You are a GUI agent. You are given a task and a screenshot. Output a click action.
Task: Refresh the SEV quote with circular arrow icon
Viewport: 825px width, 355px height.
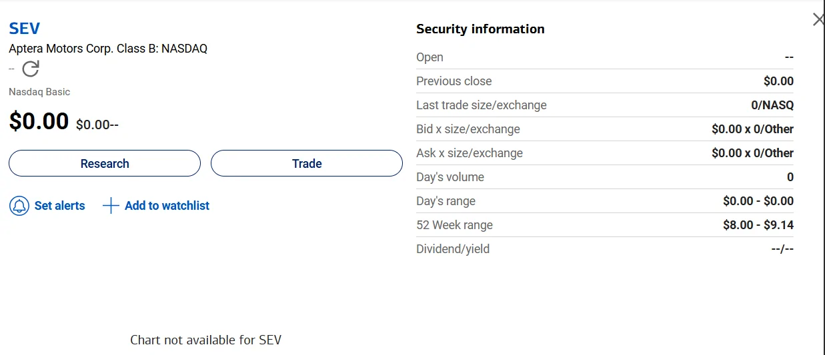(31, 69)
